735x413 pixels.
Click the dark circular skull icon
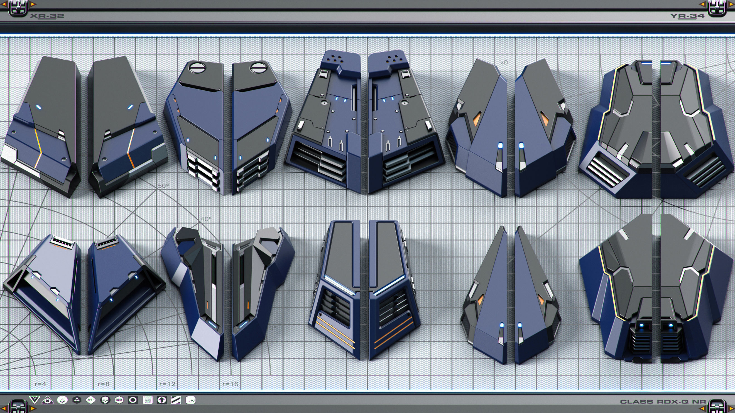tap(105, 400)
